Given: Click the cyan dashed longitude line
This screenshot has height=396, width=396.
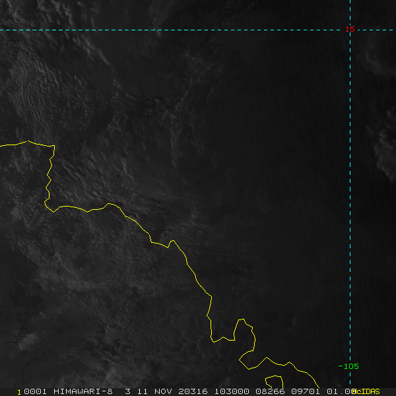Looking at the screenshot, I should (350, 198).
